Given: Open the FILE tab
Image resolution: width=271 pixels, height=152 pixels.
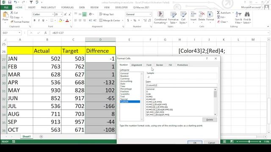Looking at the screenshot, I should [6, 8].
